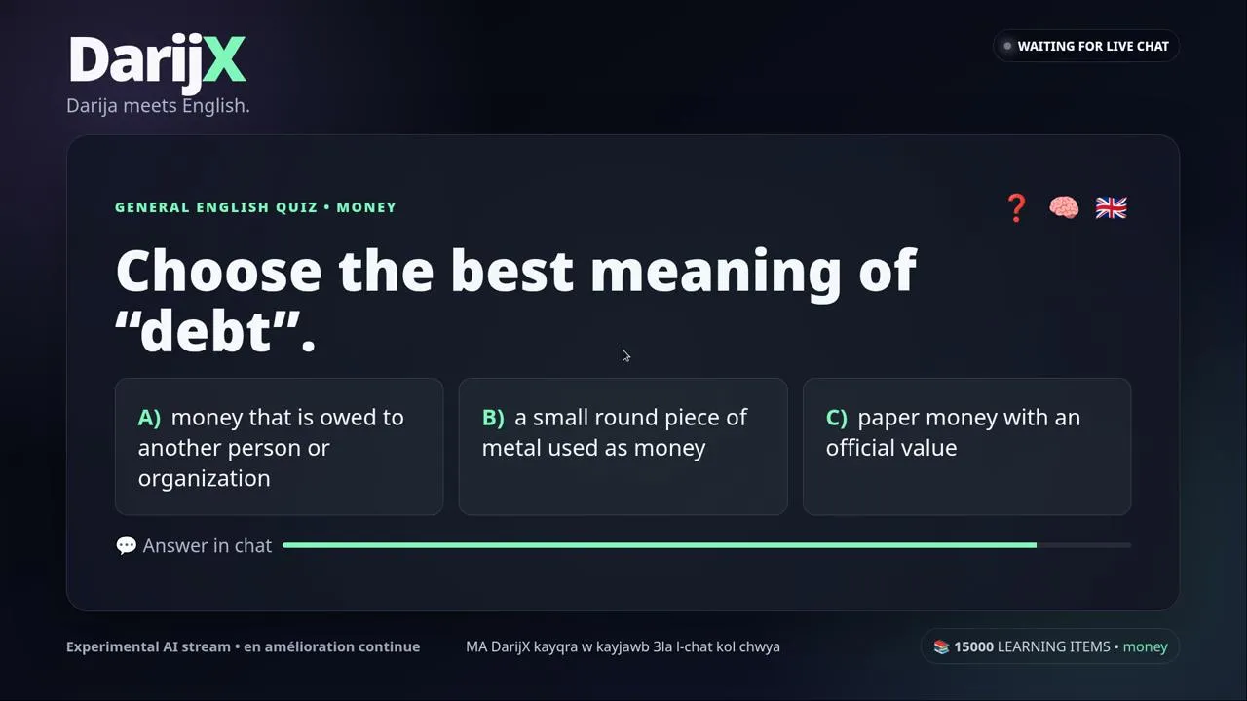The image size is (1247, 701).
Task: Click the speech bubble chat icon
Action: (x=127, y=546)
